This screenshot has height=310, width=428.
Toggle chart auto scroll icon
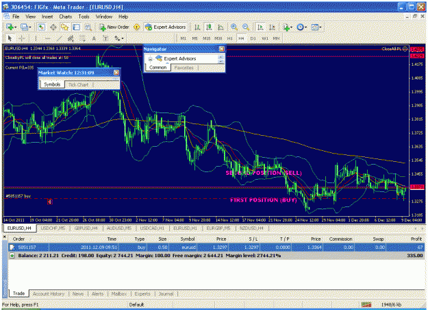(260, 27)
